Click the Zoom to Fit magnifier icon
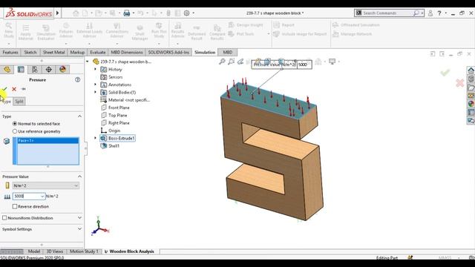Screen dimensions: 475x267 coord(222,62)
